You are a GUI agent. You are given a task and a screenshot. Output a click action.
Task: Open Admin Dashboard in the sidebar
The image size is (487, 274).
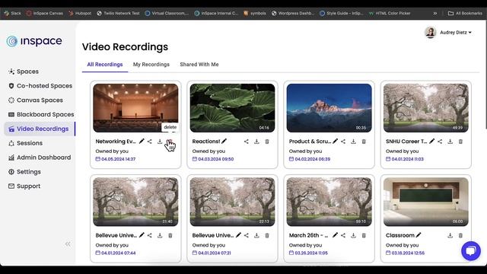[x=40, y=158]
